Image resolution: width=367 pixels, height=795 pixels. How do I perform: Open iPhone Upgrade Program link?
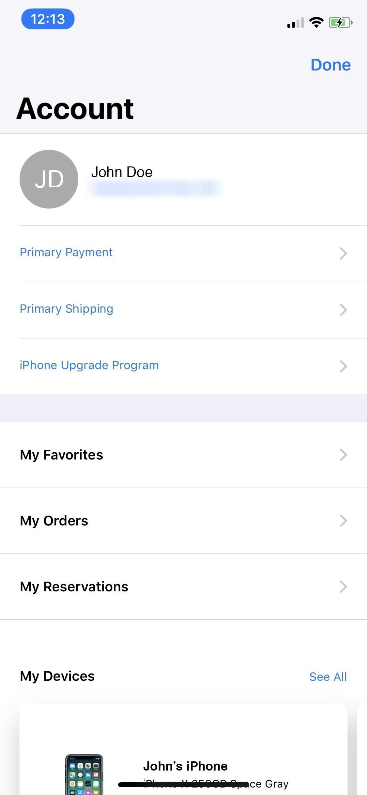[x=89, y=365]
